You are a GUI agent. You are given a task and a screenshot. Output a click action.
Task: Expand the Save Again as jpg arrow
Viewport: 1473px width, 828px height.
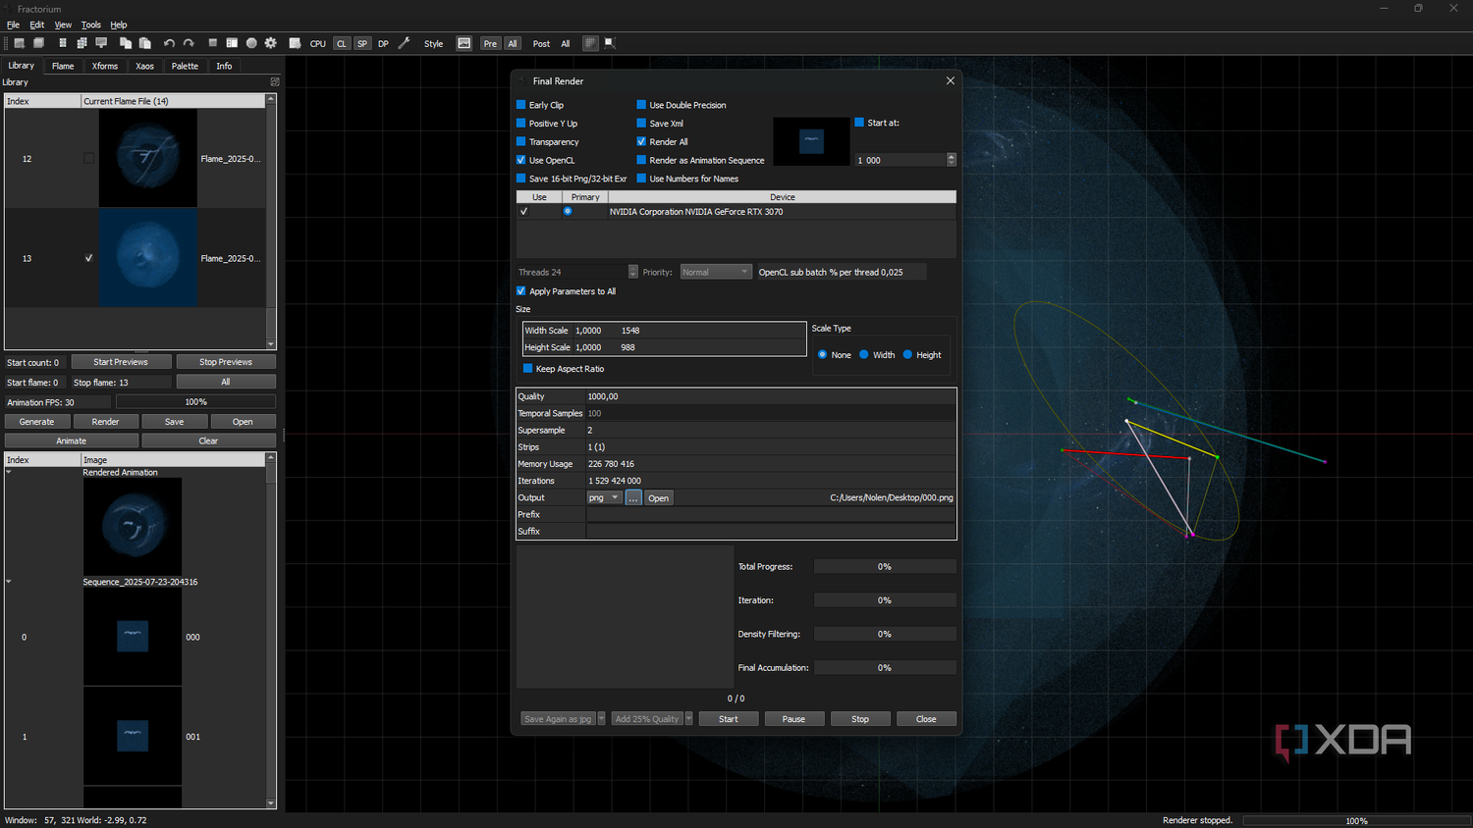click(601, 719)
